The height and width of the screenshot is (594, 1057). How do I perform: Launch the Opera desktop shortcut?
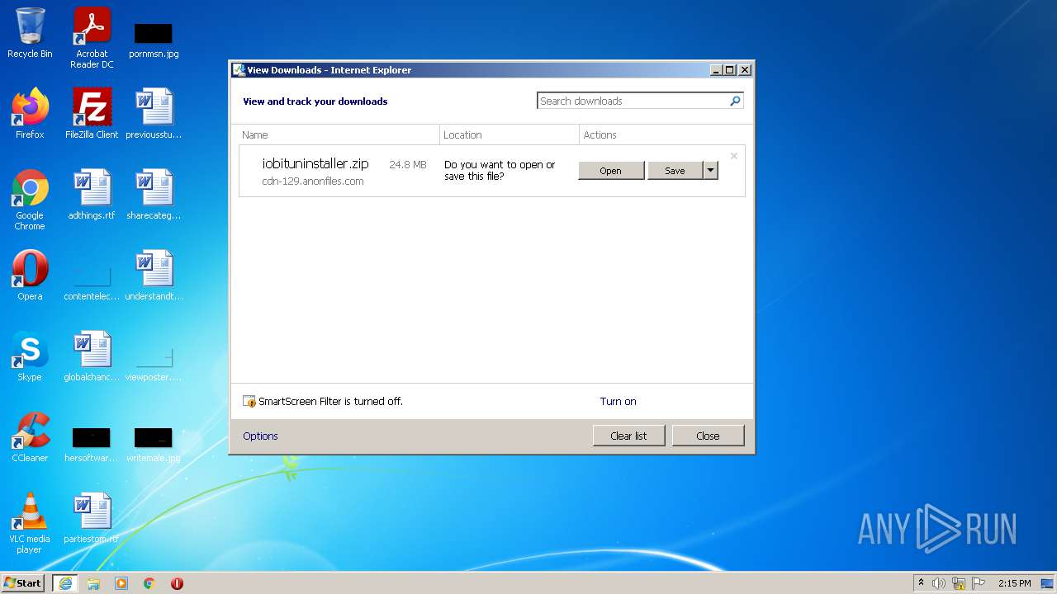[30, 276]
